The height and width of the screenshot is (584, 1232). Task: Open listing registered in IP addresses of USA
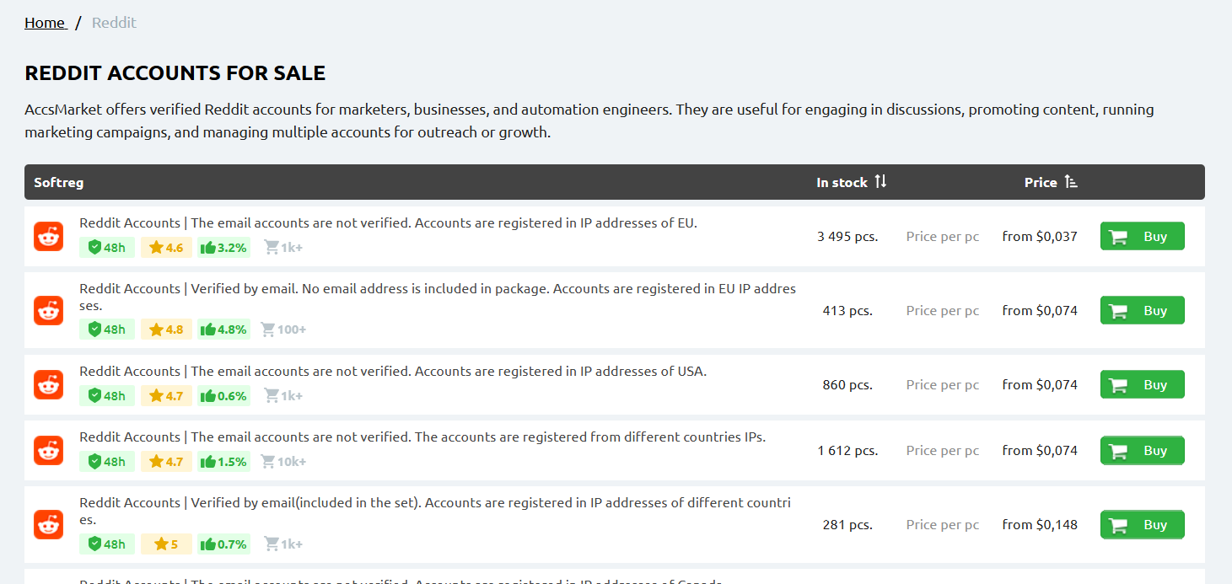coord(393,372)
